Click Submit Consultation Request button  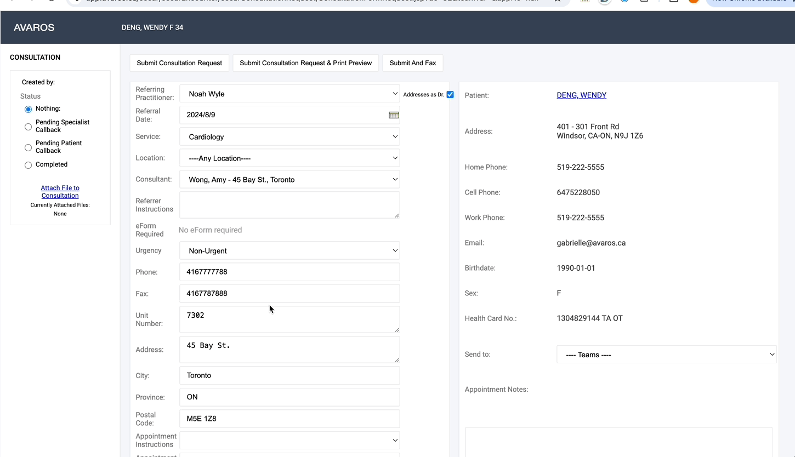pyautogui.click(x=179, y=63)
